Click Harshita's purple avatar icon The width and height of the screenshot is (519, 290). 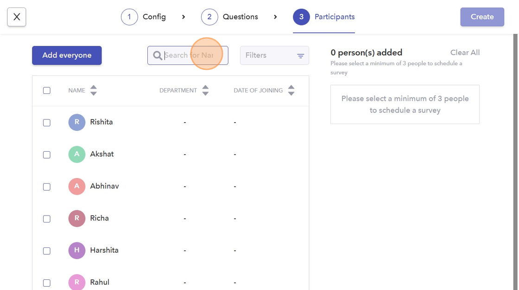click(77, 251)
